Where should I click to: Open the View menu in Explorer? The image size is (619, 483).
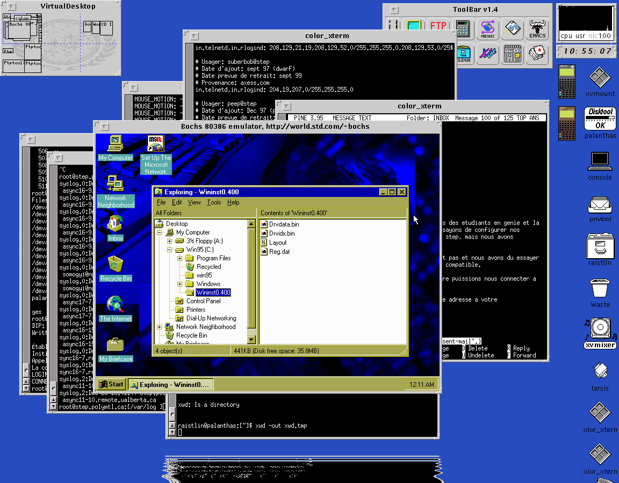[x=194, y=202]
